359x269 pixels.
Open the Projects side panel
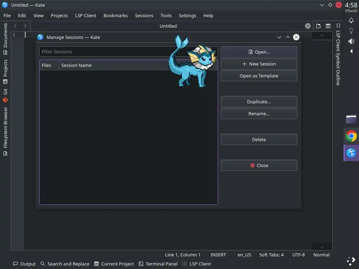(5, 71)
